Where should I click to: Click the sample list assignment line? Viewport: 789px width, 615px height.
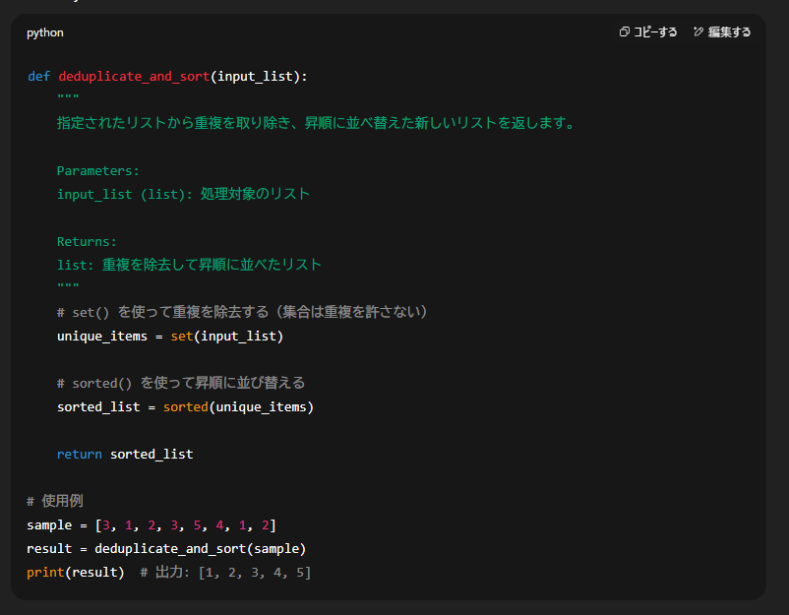(152, 524)
